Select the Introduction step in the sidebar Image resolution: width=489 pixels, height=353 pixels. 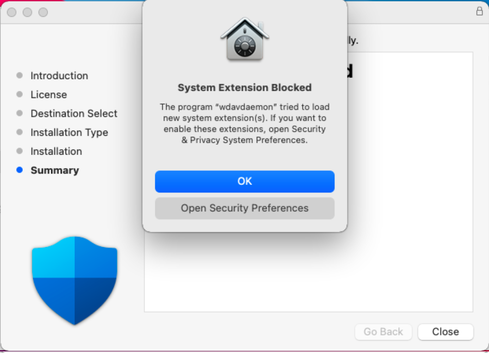point(59,76)
